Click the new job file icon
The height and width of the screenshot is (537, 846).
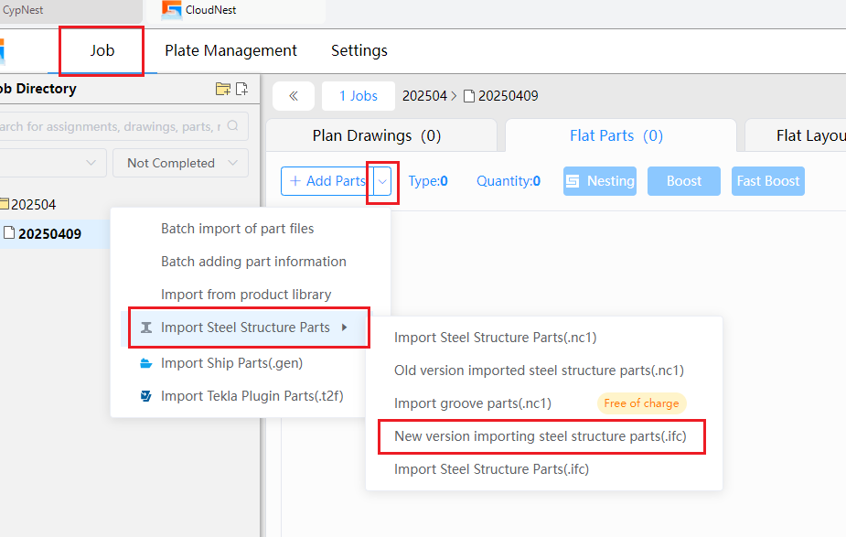pos(242,89)
